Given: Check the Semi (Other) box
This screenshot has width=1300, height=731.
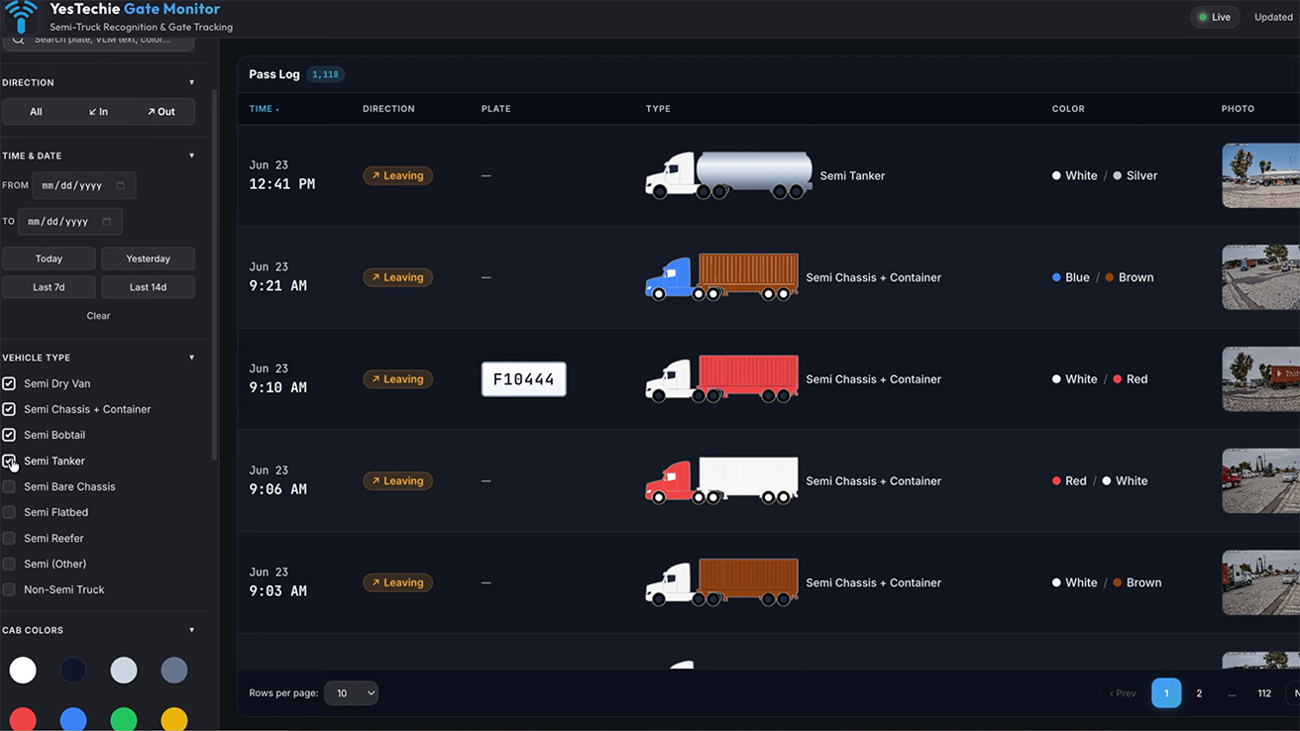Looking at the screenshot, I should 9,564.
